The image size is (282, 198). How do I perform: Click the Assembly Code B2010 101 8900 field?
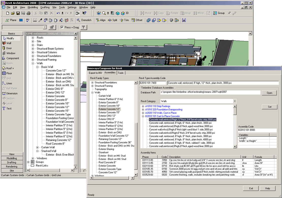click(257, 130)
